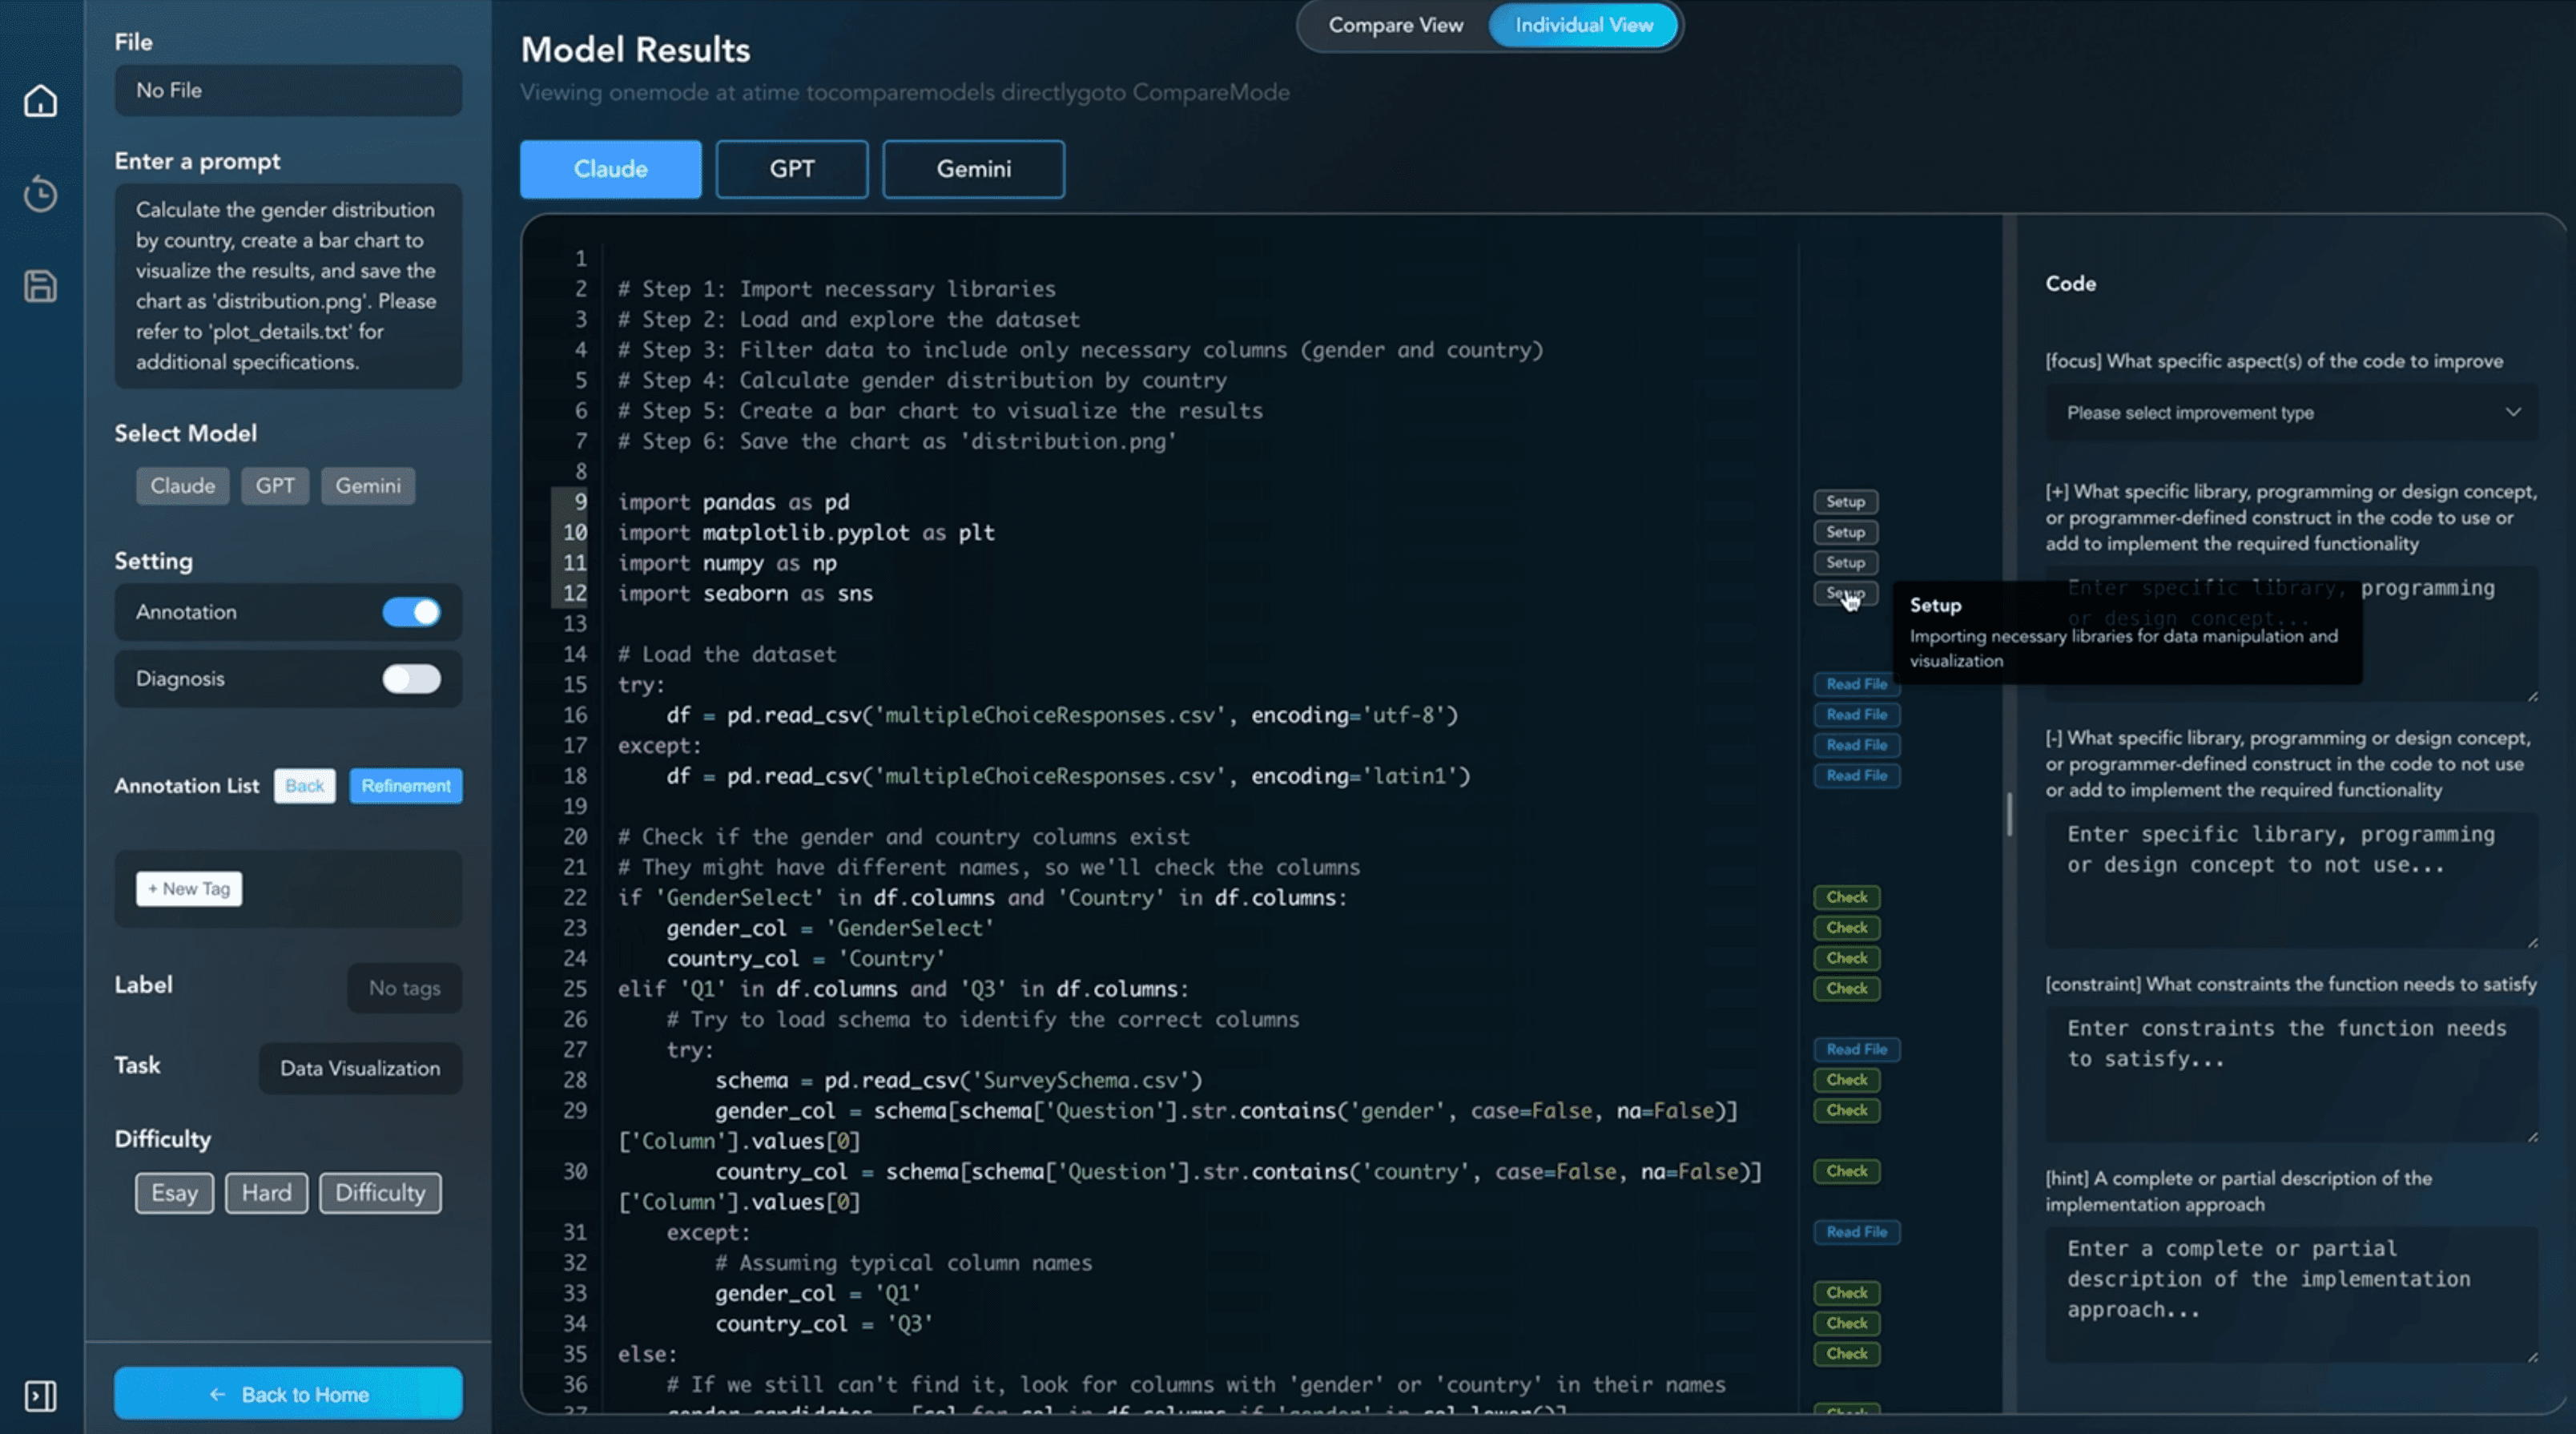Click code line 'import pandas as pd'

pos(733,502)
